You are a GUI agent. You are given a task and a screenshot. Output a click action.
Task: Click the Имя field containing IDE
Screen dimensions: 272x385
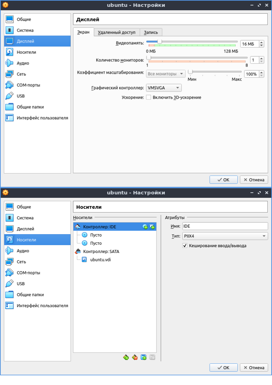pyautogui.click(x=225, y=226)
